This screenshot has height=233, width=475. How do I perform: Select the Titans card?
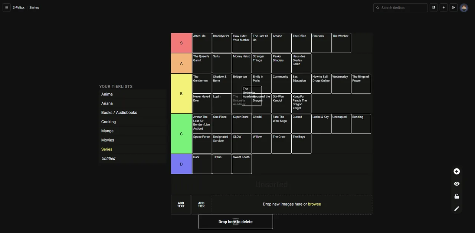coord(222,164)
